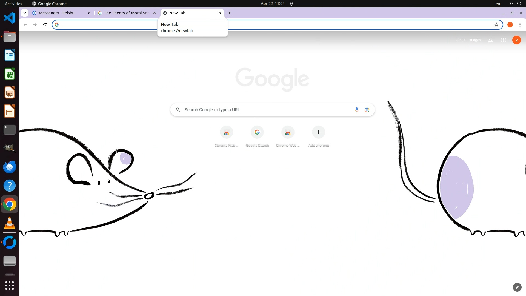The image size is (526, 296).
Task: Expand the tab search dropdown
Action: pos(25,13)
